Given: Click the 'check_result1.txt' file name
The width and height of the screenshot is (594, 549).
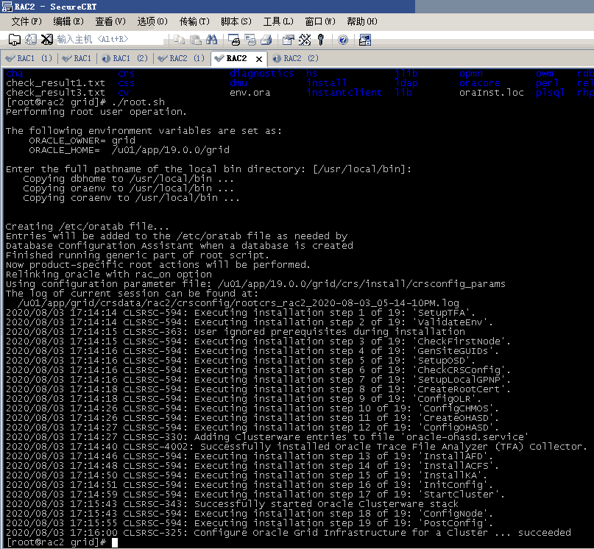Looking at the screenshot, I should (55, 83).
